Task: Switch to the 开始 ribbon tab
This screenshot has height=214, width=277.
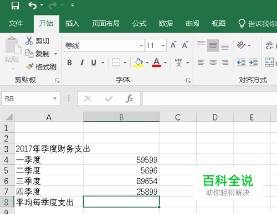Action: pyautogui.click(x=47, y=24)
